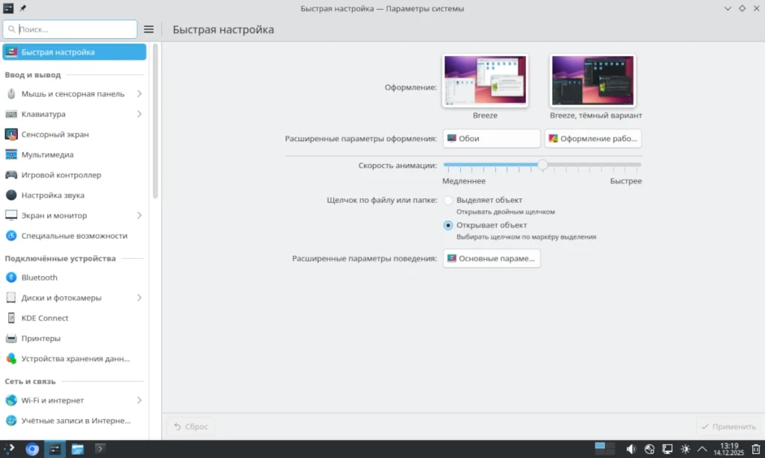Click the Устройства хранения данных icon
This screenshot has height=458, width=765.
[11, 358]
